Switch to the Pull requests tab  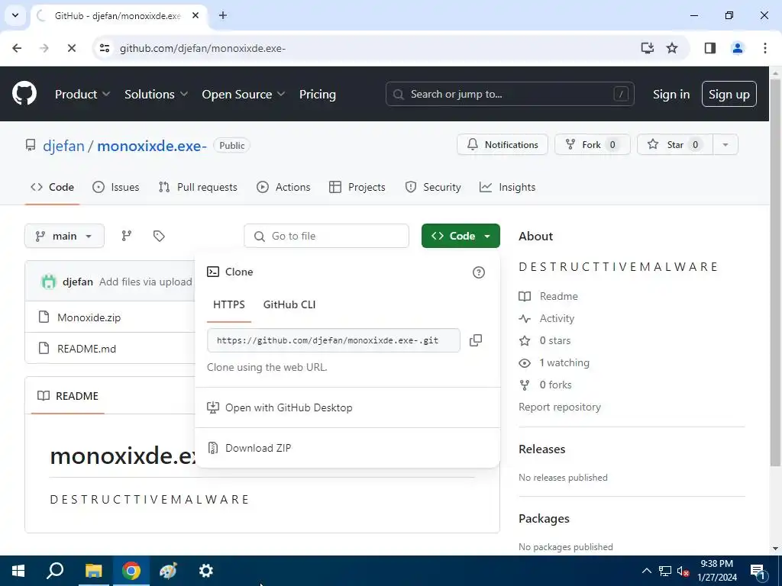click(x=198, y=187)
